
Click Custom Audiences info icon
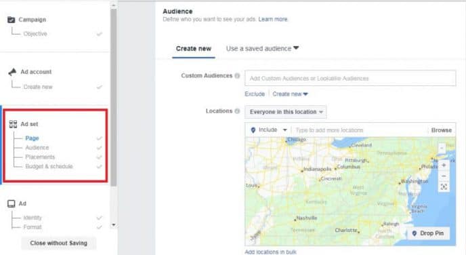[237, 75]
